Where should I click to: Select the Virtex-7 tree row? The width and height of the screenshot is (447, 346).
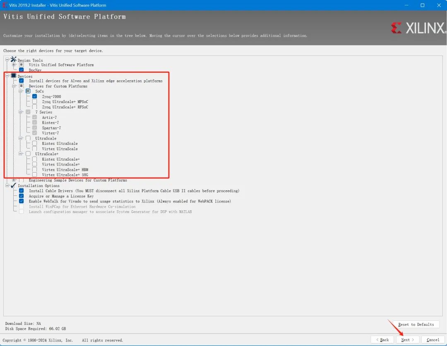[x=50, y=133]
